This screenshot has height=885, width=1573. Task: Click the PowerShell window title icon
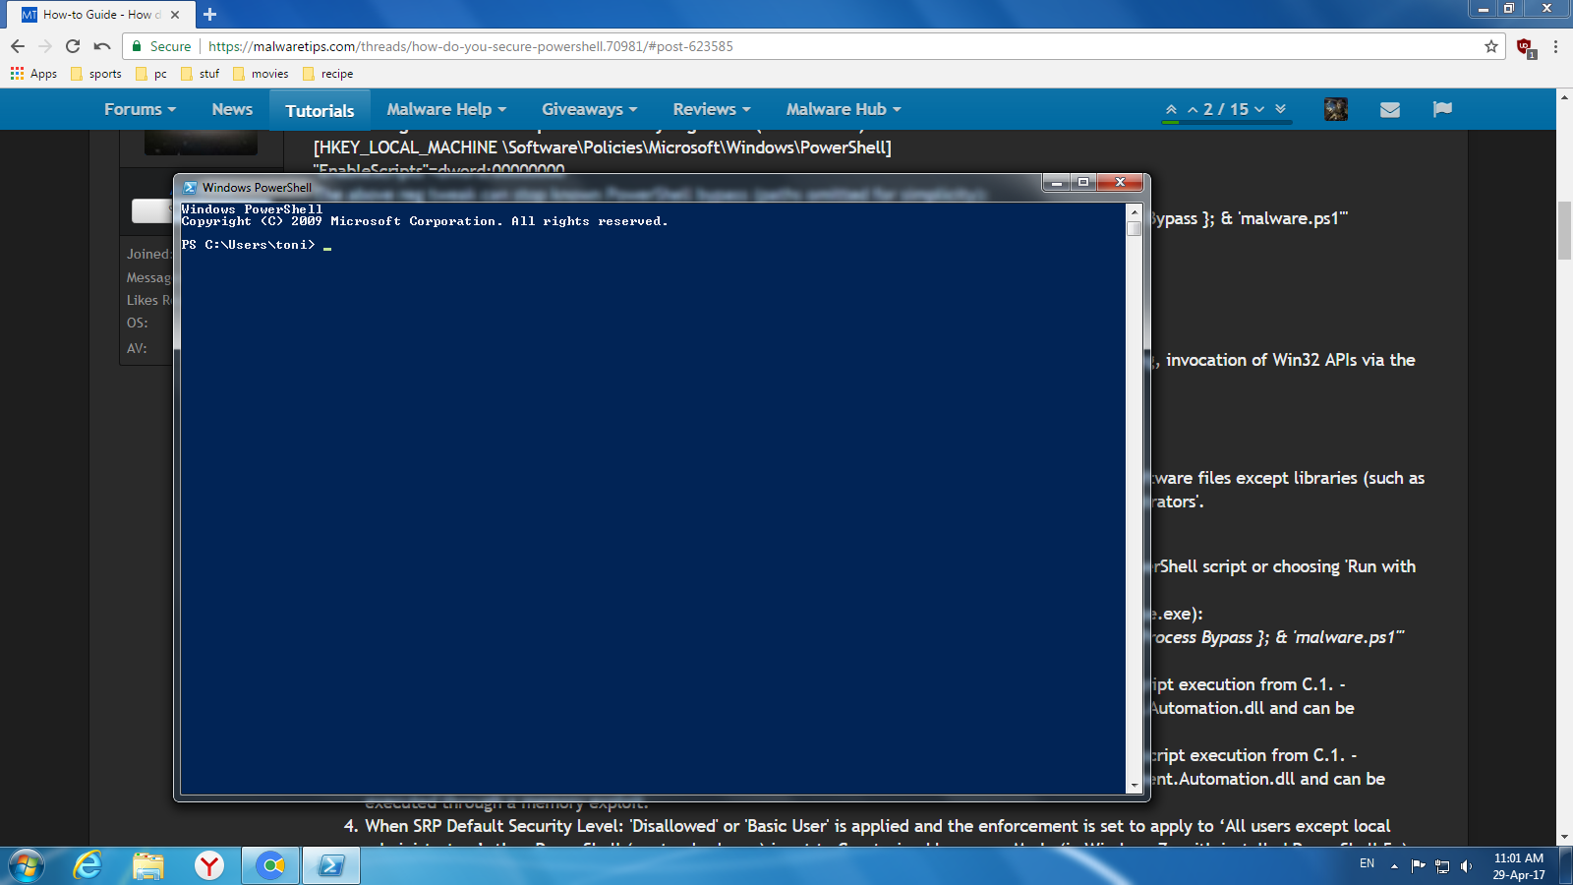191,187
